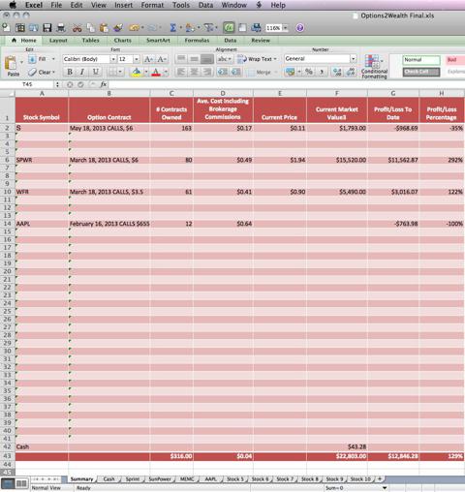This screenshot has height=492, width=465.
Task: Click the Print icon in toolbar
Action: (61, 28)
